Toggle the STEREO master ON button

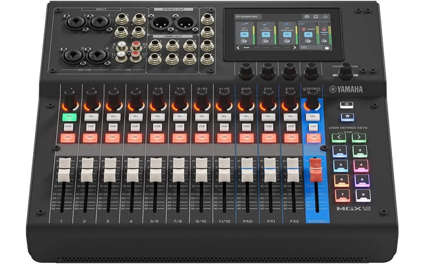coord(314,138)
